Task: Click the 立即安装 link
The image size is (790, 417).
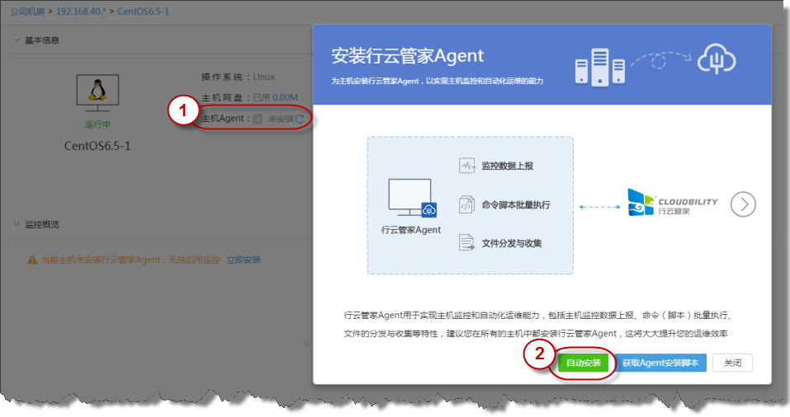Action: click(244, 260)
